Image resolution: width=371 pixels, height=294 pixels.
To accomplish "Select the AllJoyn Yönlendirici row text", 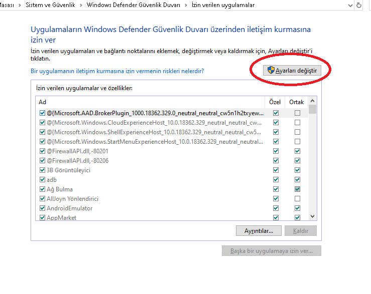I will pos(72,199).
